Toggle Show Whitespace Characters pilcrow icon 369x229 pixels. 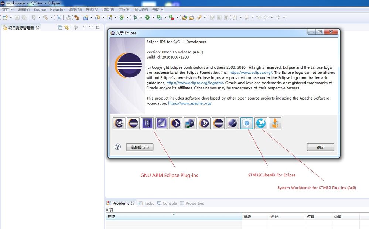[226, 17]
